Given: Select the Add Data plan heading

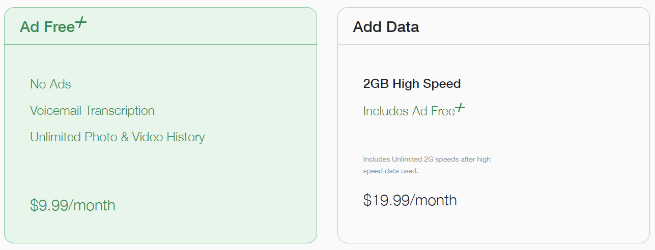Looking at the screenshot, I should click(386, 26).
